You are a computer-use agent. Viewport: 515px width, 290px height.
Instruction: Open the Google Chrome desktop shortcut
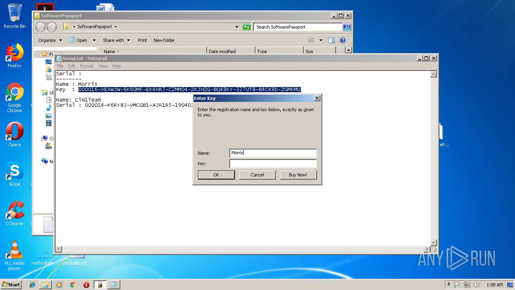(14, 97)
